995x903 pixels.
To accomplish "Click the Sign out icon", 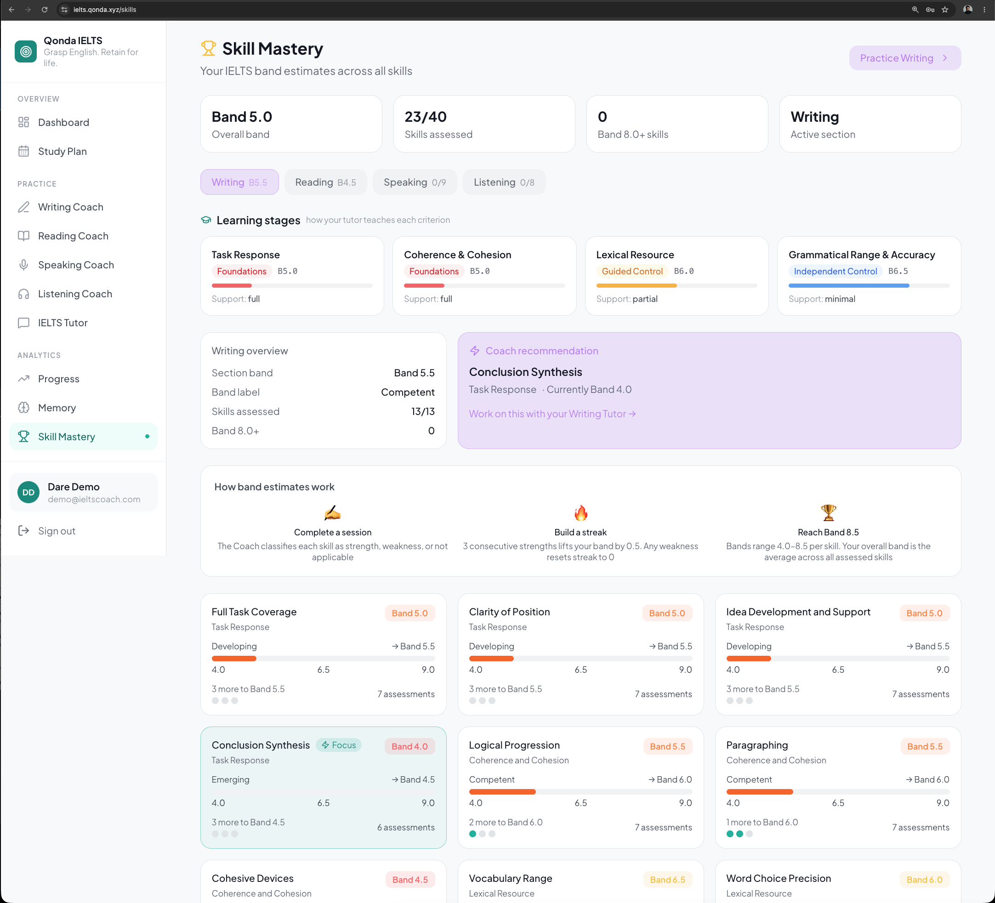I will (x=23, y=531).
